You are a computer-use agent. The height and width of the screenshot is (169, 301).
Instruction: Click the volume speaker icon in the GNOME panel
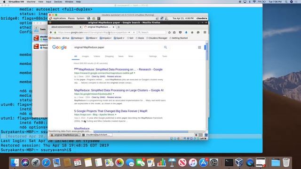pyautogui.click(x=157, y=18)
